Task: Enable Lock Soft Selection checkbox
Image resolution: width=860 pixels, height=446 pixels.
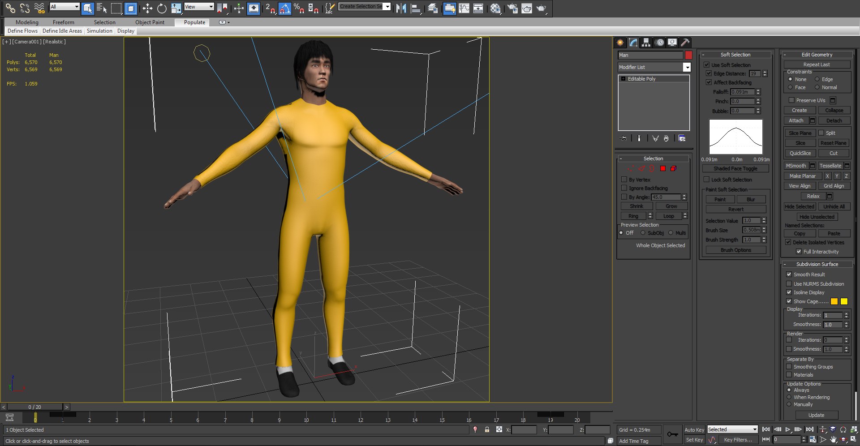Action: [706, 180]
